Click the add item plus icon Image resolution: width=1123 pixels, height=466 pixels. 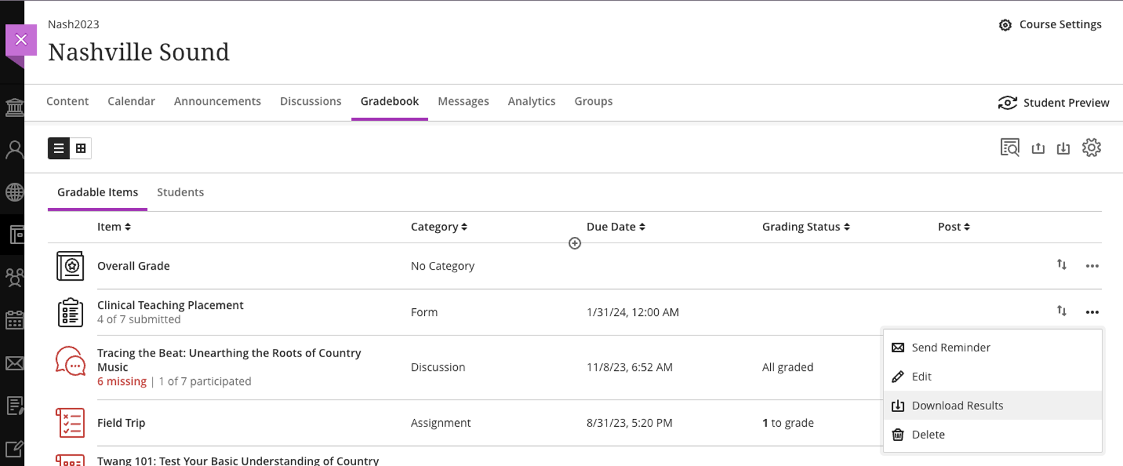575,243
